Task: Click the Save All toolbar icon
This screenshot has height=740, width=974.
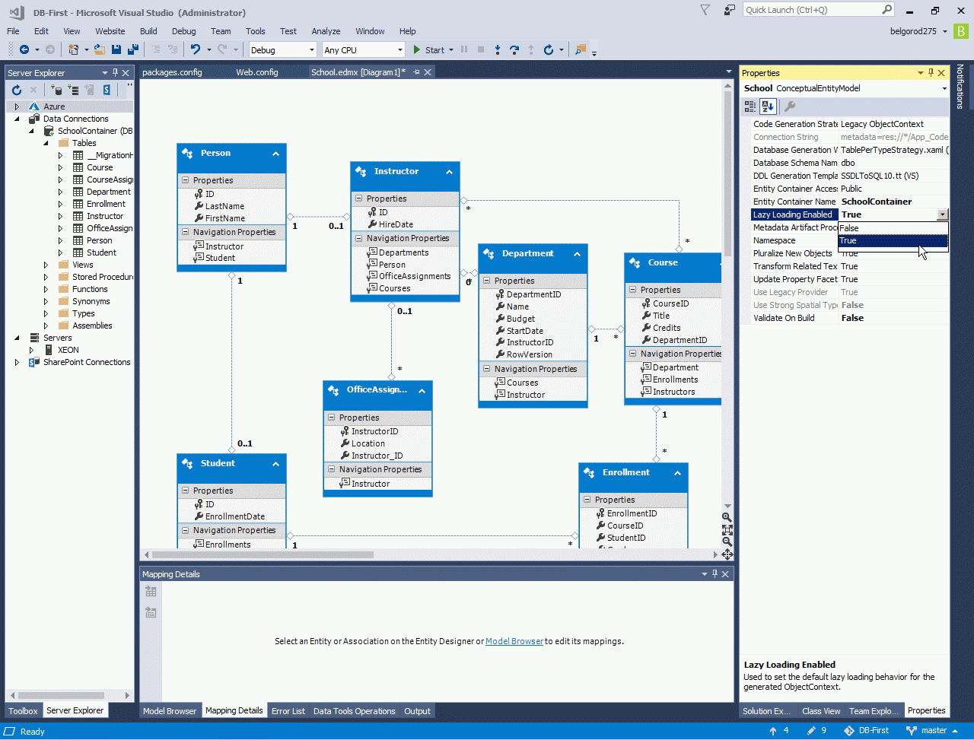Action: coord(133,50)
